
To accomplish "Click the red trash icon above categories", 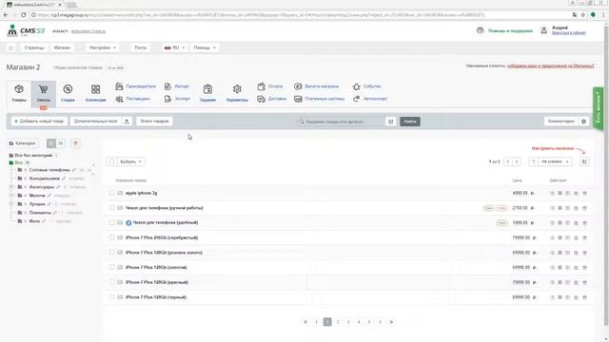I will point(76,143).
